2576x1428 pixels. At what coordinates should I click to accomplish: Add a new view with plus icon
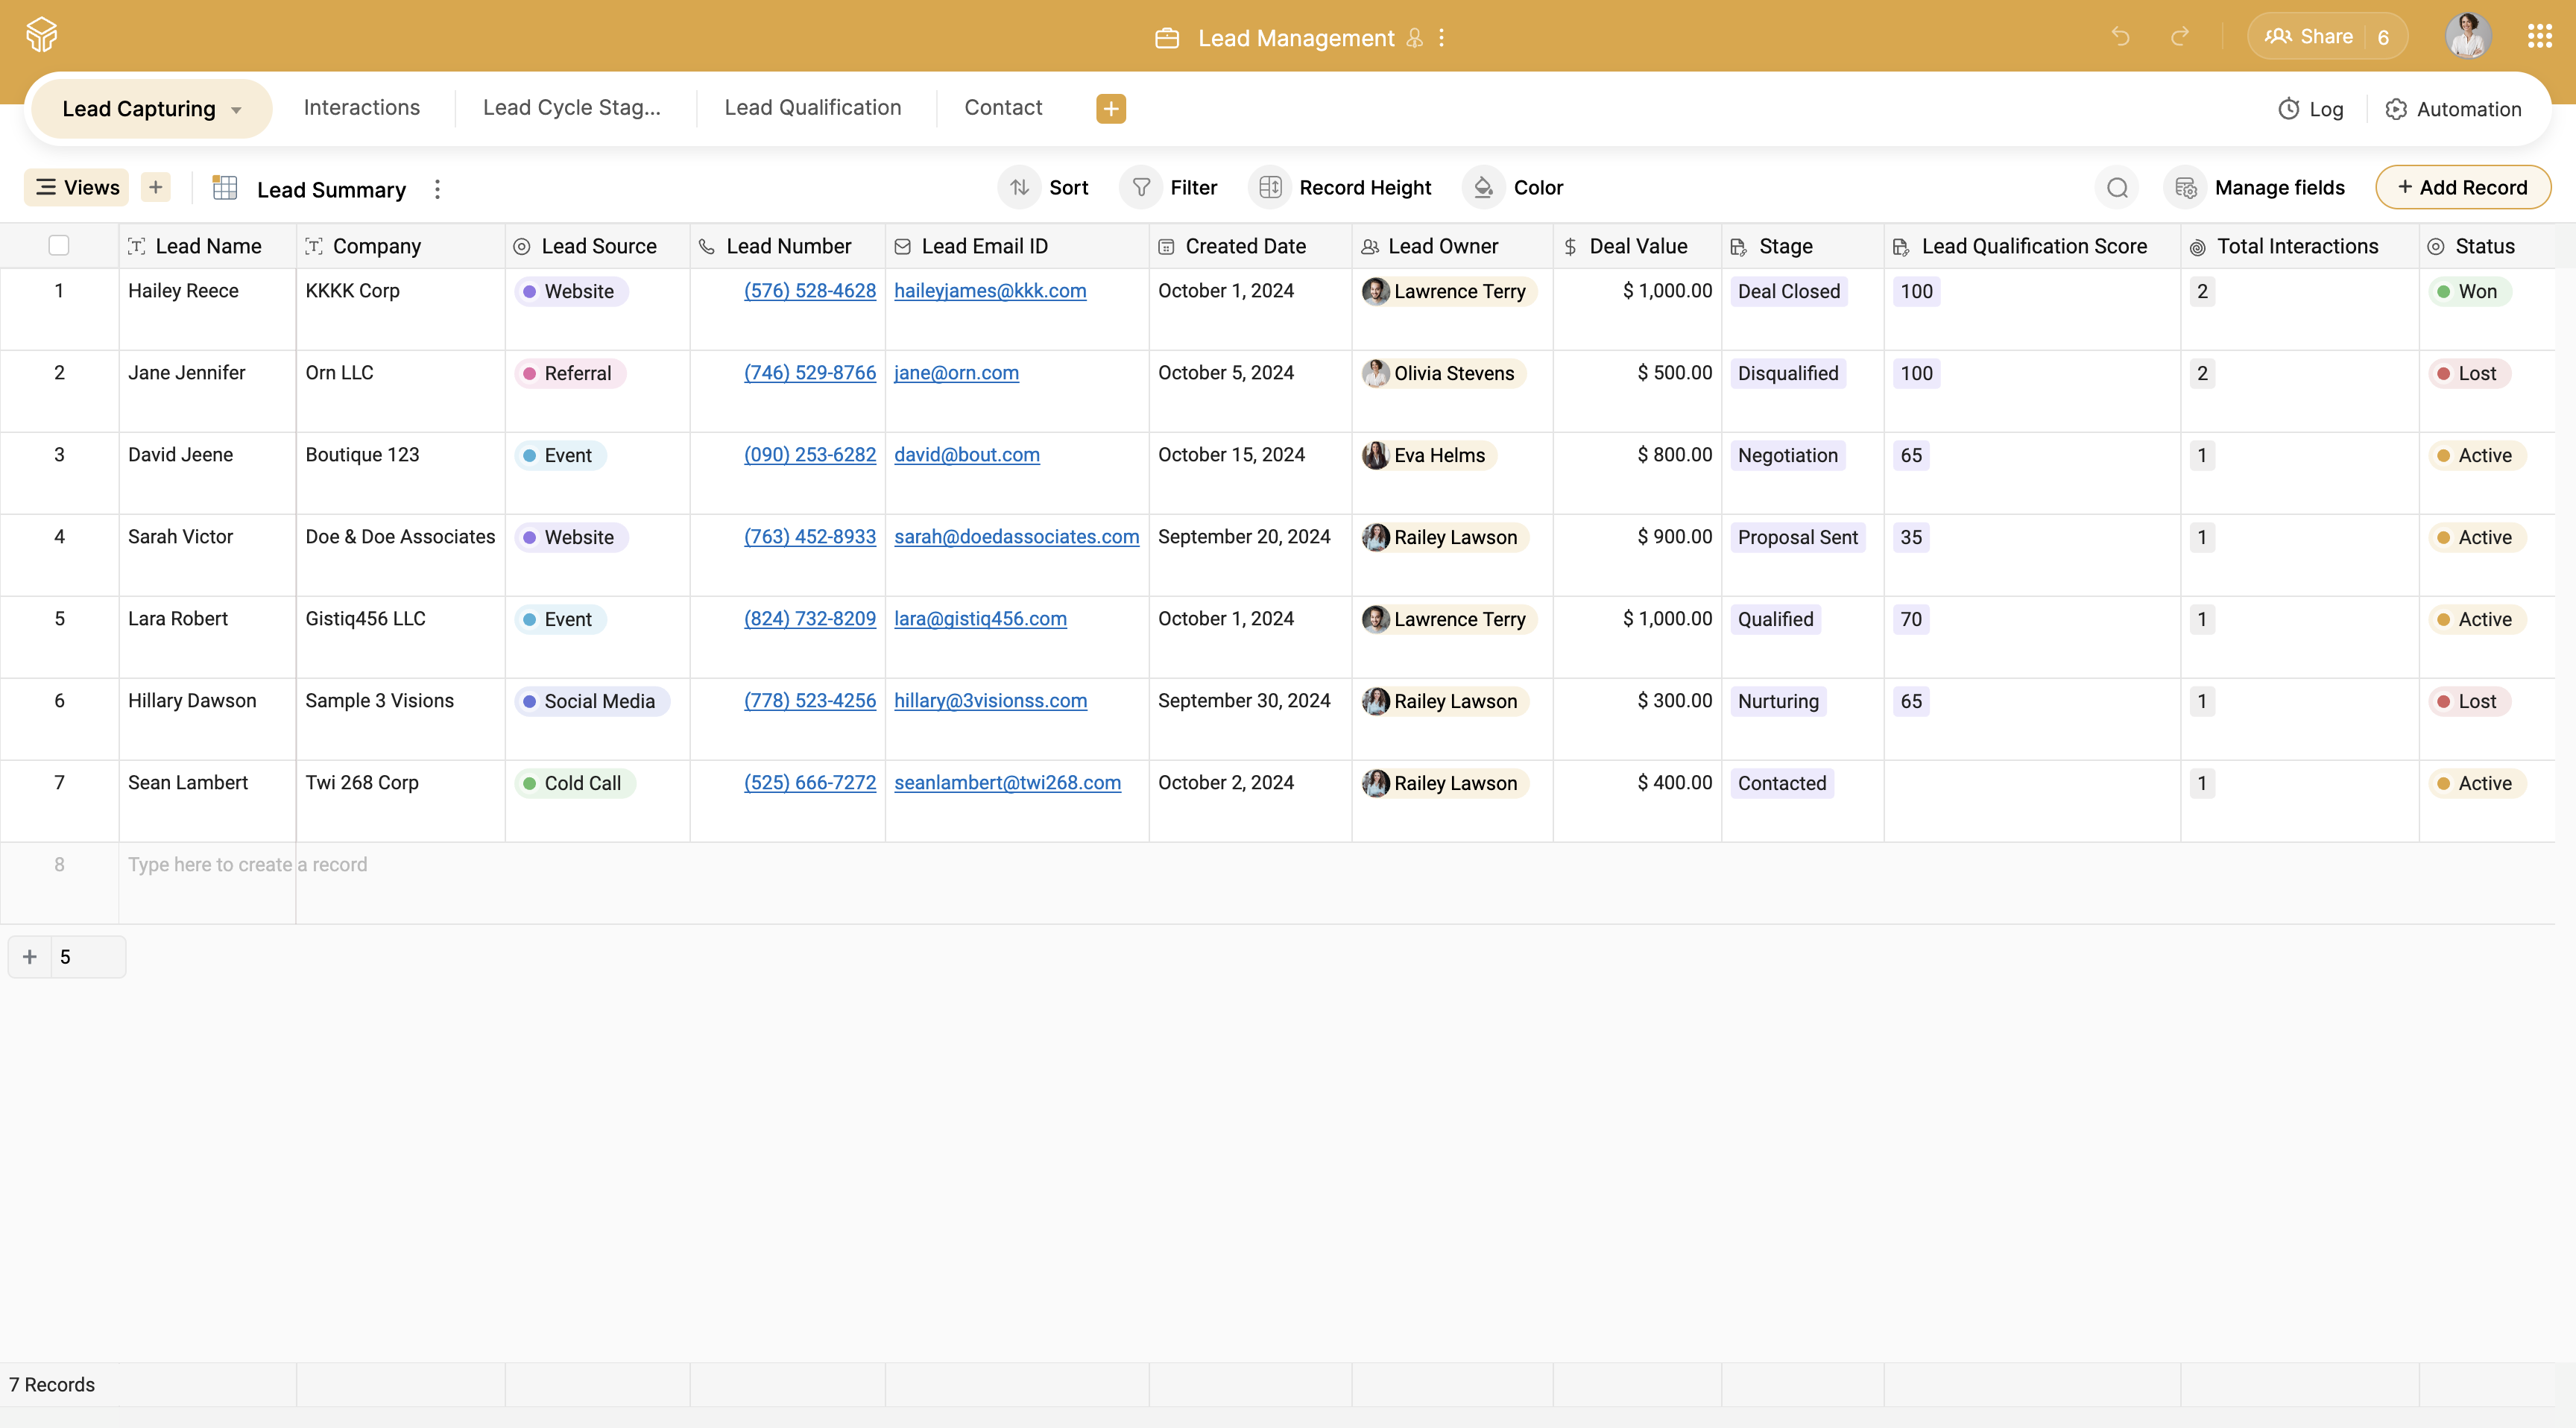[155, 187]
